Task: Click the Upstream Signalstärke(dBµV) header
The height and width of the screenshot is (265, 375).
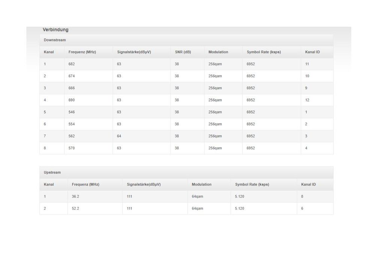Action: 143,184
